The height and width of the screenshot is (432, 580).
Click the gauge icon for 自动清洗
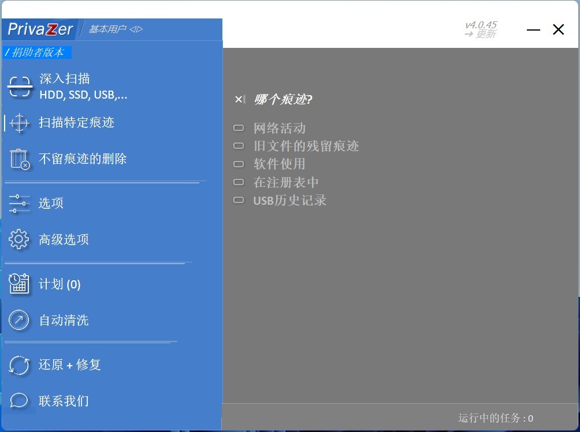[20, 320]
